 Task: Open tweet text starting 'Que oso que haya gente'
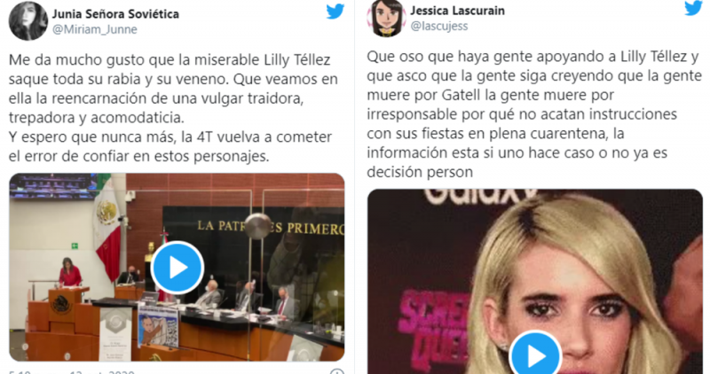(x=534, y=114)
